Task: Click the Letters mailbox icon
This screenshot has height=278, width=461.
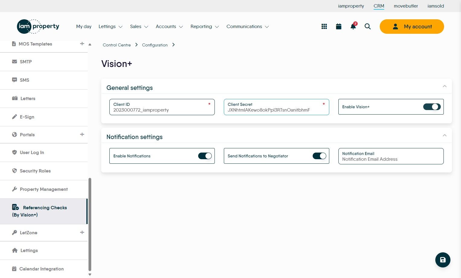Action: pyautogui.click(x=15, y=98)
